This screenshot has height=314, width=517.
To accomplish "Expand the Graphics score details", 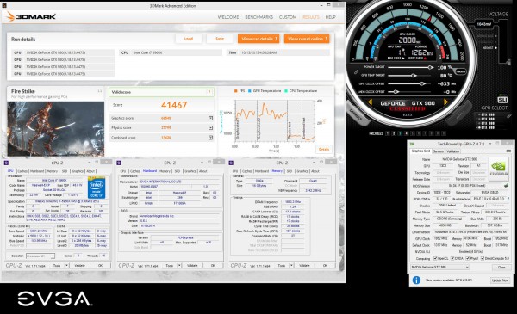I will click(210, 118).
